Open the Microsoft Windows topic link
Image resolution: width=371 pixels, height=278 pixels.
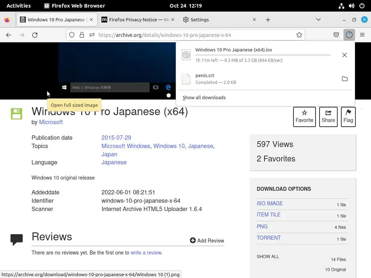[x=126, y=146]
